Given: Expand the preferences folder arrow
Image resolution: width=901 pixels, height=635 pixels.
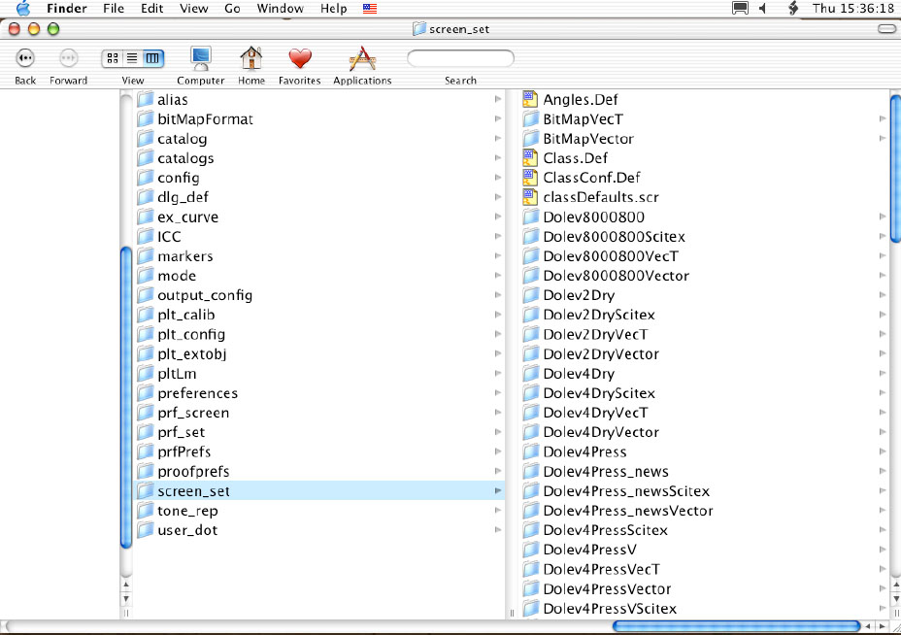Looking at the screenshot, I should tap(498, 393).
